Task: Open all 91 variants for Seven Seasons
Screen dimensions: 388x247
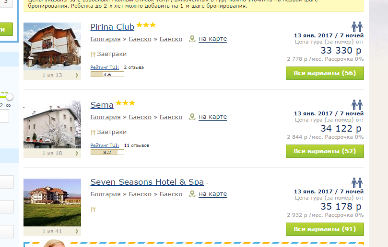Action: coord(325,229)
